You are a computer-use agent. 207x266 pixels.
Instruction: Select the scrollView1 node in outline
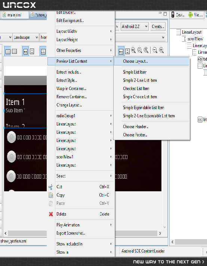pos(195,39)
